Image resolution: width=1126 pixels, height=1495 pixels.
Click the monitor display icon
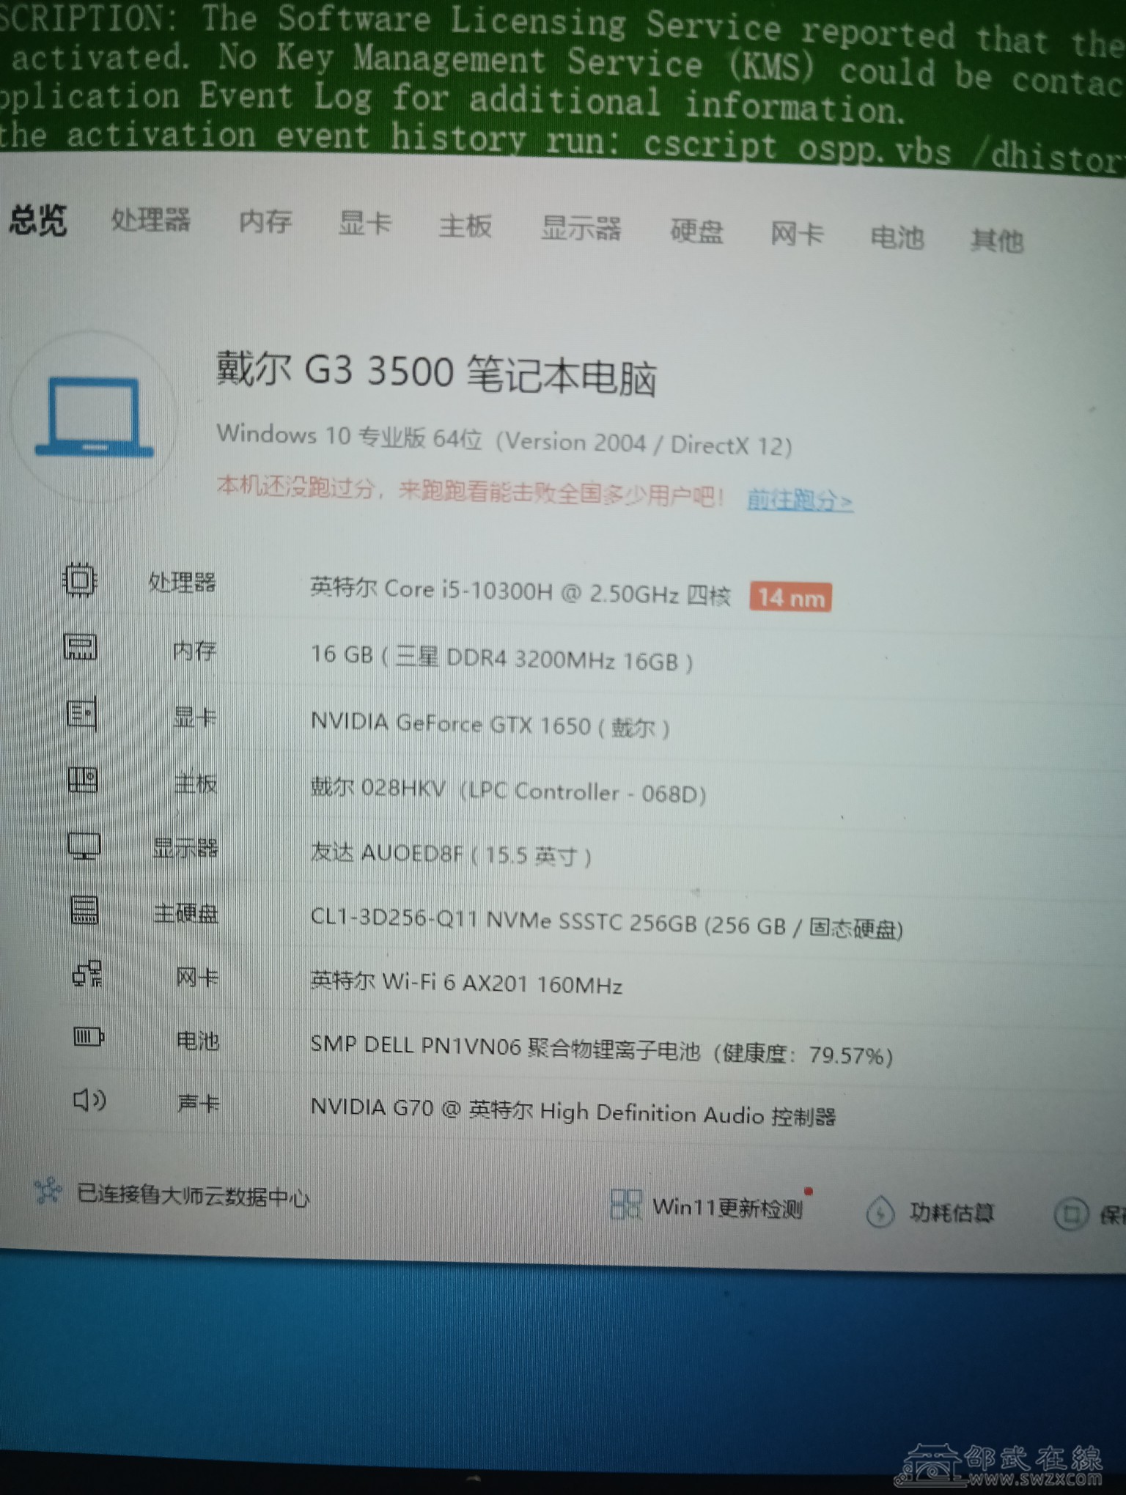click(x=84, y=846)
